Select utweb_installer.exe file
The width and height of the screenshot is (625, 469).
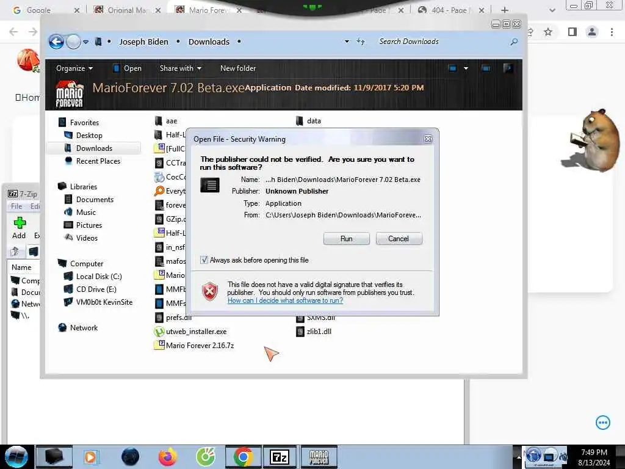click(x=196, y=332)
